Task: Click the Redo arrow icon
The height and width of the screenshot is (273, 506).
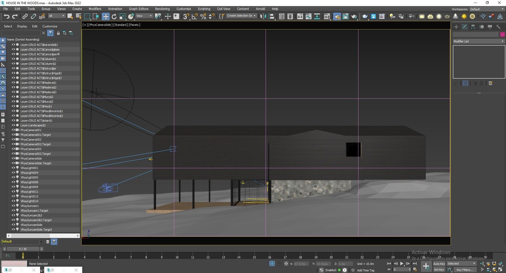Action: pyautogui.click(x=15, y=16)
